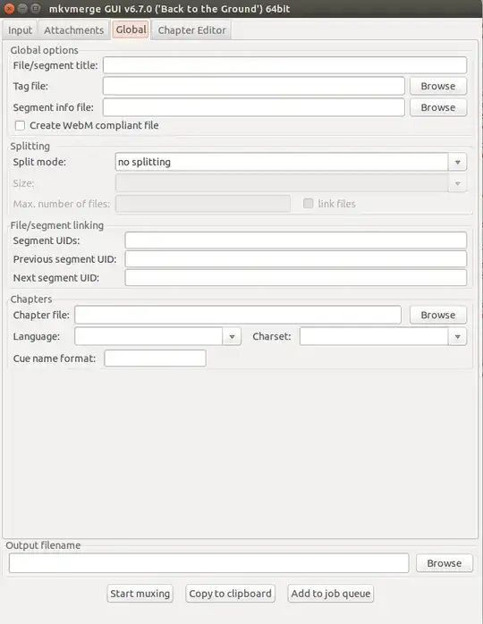483x624 pixels.
Task: Click the File/segment title field
Action: [284, 65]
